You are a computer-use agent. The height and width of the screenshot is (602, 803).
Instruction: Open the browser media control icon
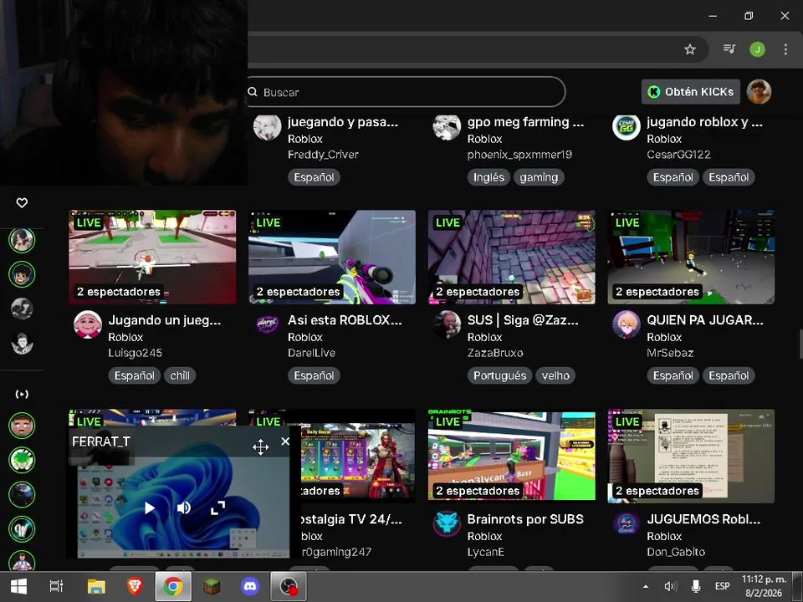point(729,49)
